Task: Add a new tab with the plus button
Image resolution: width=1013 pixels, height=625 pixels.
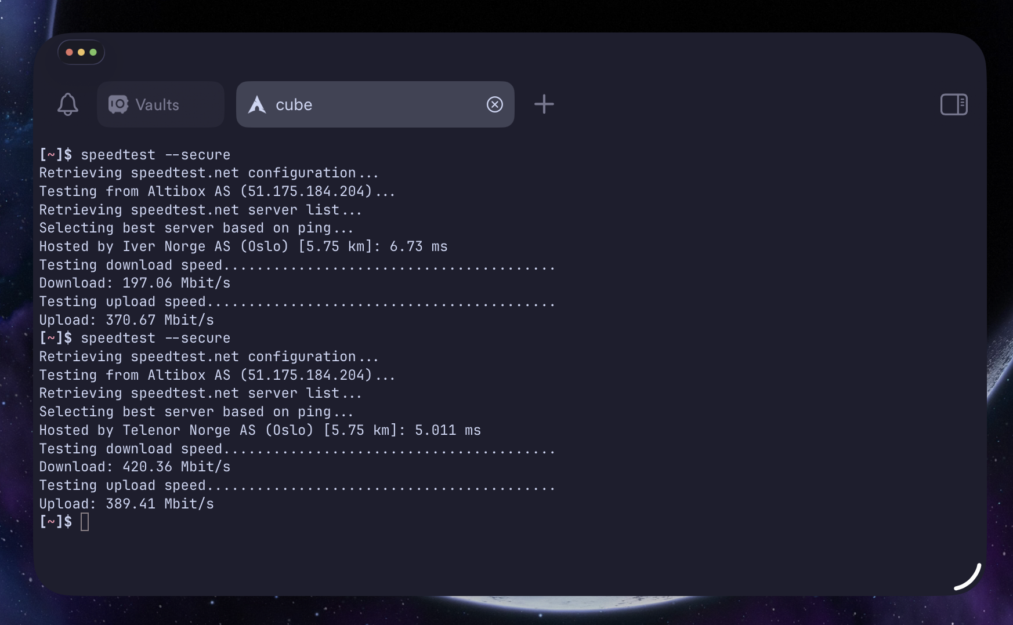Action: (544, 104)
